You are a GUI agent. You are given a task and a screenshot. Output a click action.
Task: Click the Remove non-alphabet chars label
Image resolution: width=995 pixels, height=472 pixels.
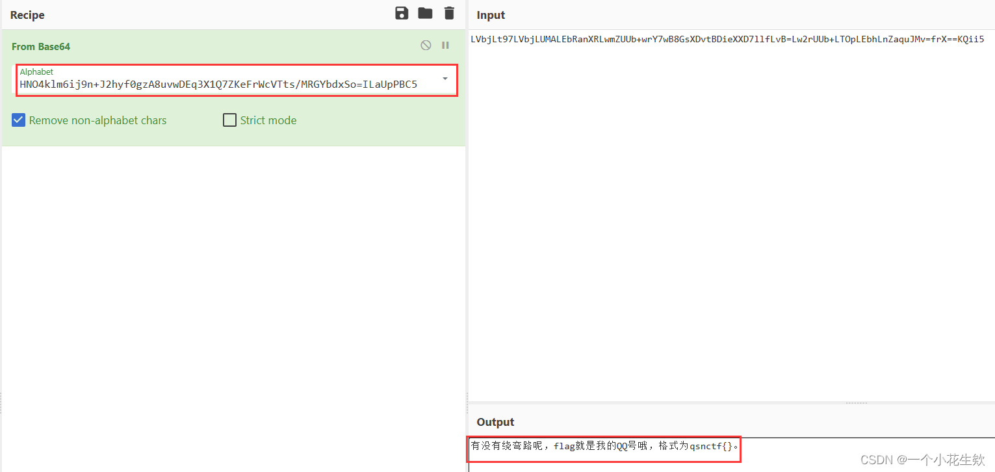pos(97,120)
